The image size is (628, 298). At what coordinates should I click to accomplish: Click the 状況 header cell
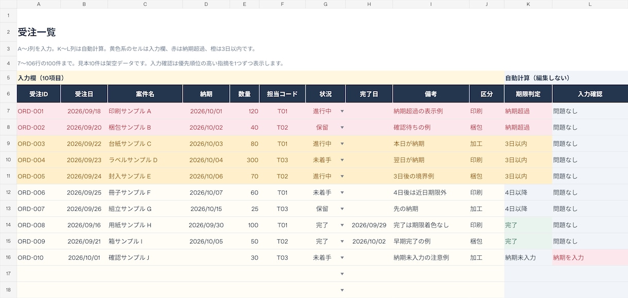(x=325, y=94)
